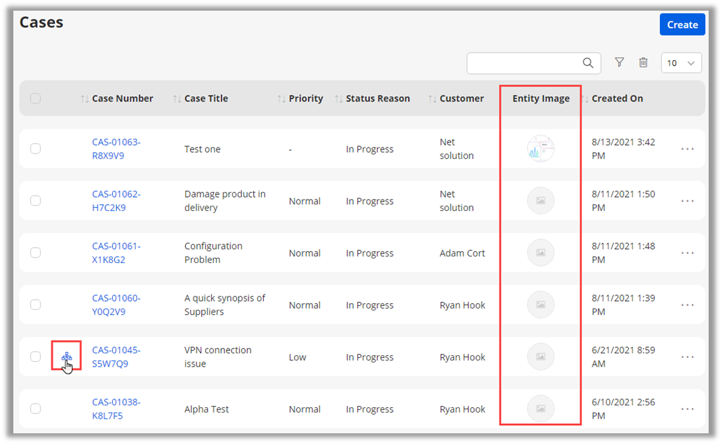This screenshot has width=722, height=444.
Task: Sort by Customer column header
Action: tap(461, 99)
